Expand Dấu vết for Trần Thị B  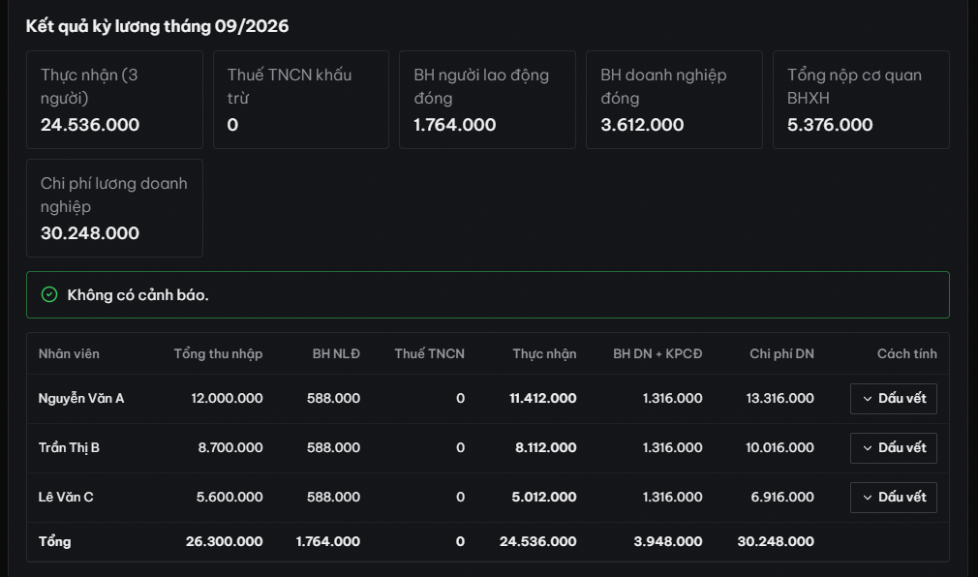pyautogui.click(x=893, y=448)
